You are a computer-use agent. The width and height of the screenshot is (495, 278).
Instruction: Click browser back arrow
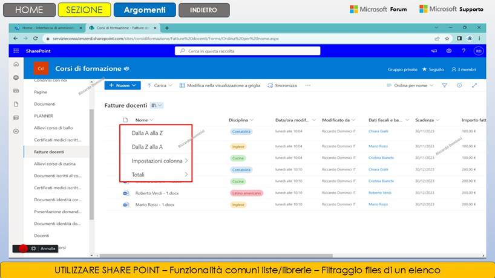click(16, 39)
